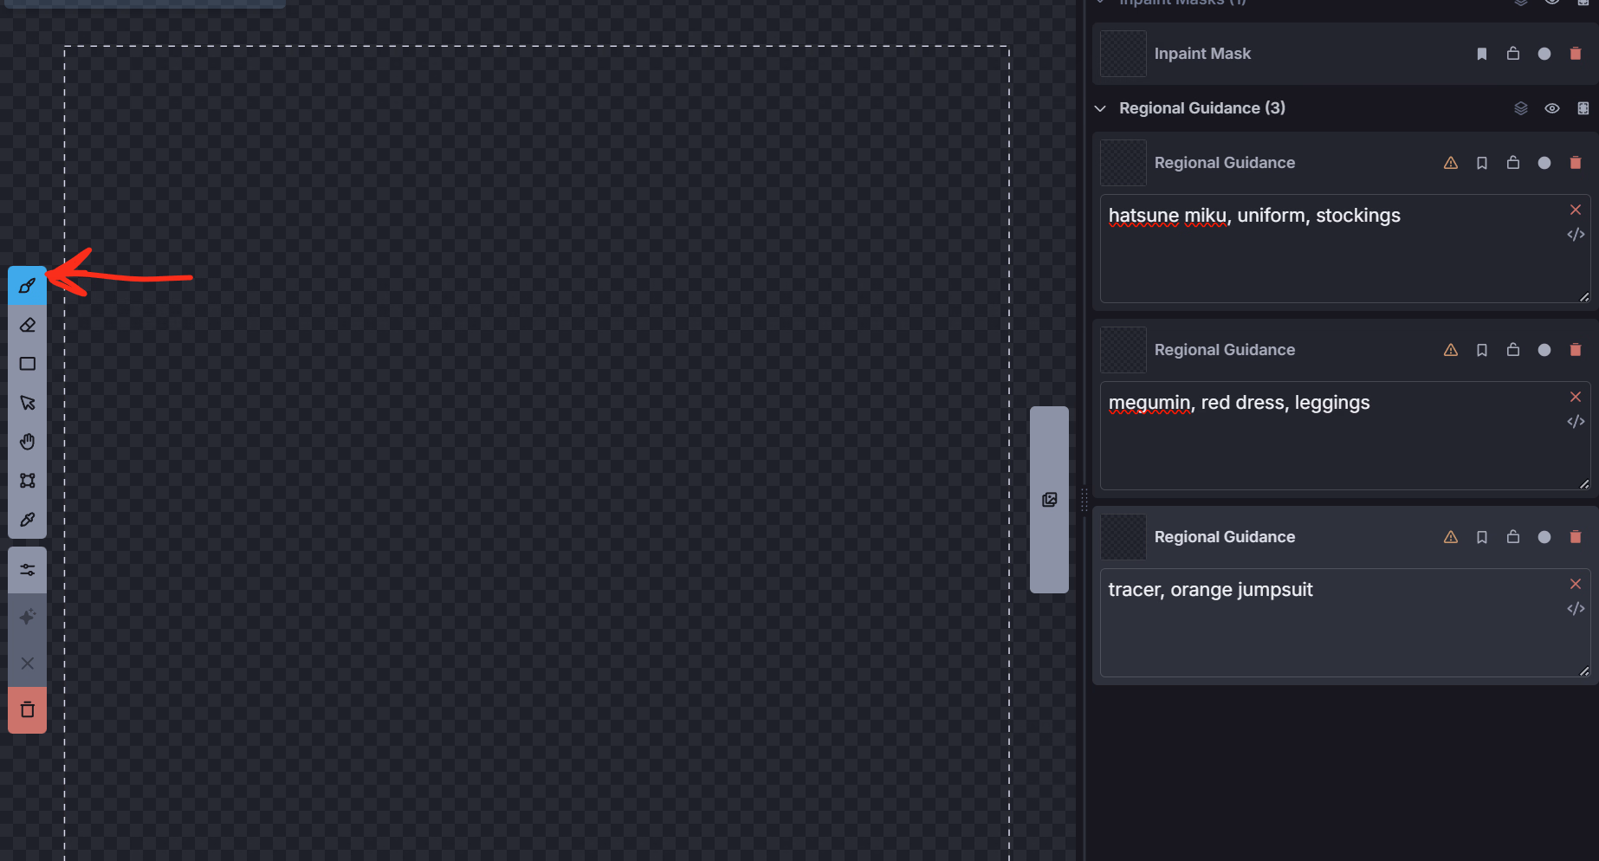This screenshot has height=861, width=1599.
Task: Click the panel resize handle dots
Action: [x=1084, y=500]
